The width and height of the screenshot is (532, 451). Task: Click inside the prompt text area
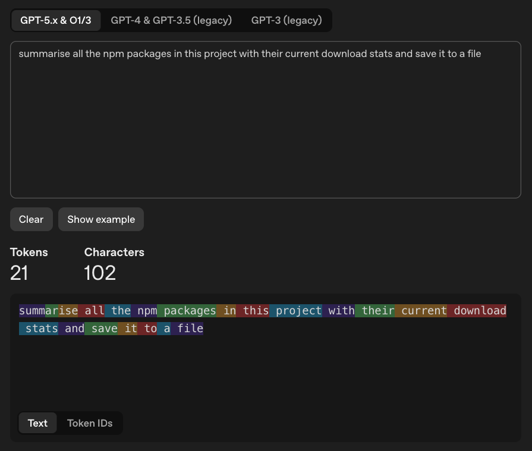coord(266,119)
